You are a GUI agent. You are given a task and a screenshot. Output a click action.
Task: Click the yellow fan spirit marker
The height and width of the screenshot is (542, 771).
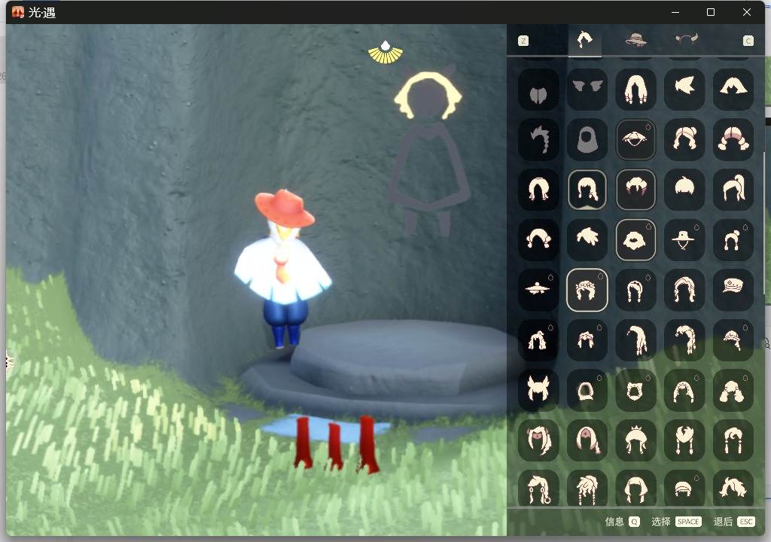pos(385,53)
